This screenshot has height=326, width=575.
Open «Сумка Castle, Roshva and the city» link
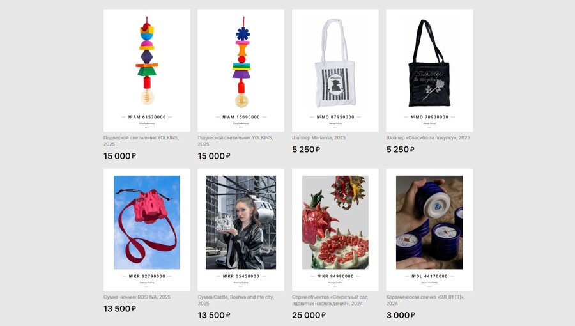click(x=236, y=300)
